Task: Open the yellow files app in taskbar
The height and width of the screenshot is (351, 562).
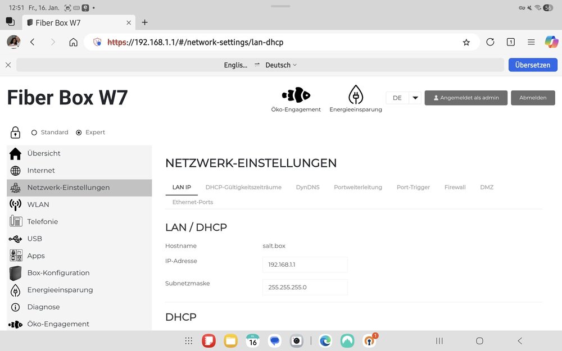Action: coord(230,341)
